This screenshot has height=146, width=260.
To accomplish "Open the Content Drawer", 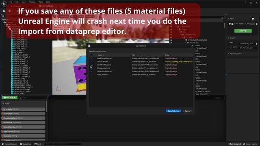I will [x=9, y=144].
